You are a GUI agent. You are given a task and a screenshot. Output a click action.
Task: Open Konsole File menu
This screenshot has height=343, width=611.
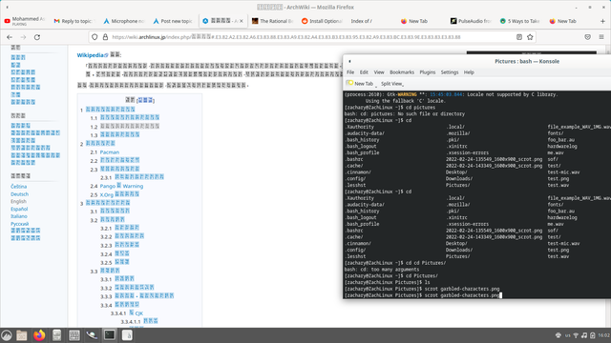coord(350,72)
